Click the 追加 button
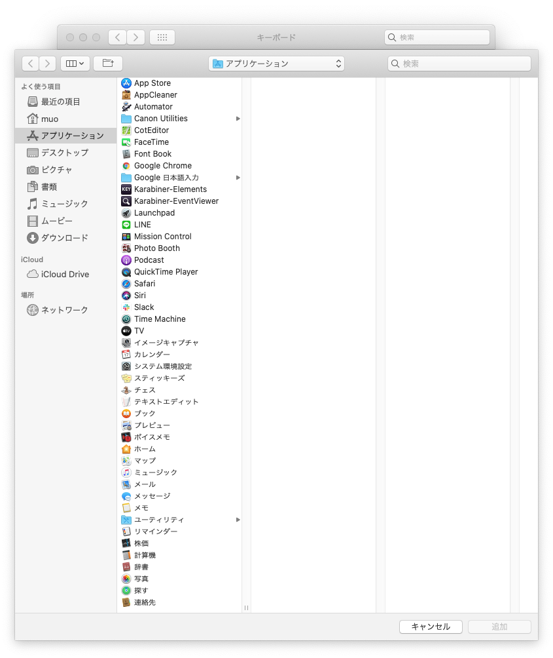This screenshot has width=553, height=658. pyautogui.click(x=499, y=627)
